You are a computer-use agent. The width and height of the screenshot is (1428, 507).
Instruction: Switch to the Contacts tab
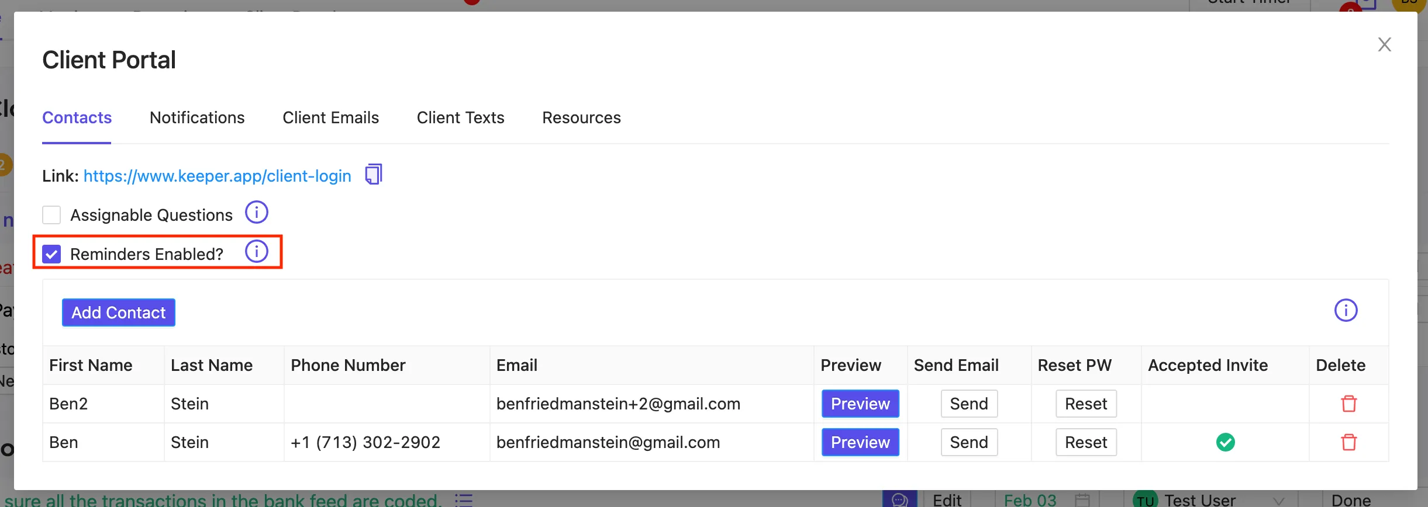coord(77,117)
